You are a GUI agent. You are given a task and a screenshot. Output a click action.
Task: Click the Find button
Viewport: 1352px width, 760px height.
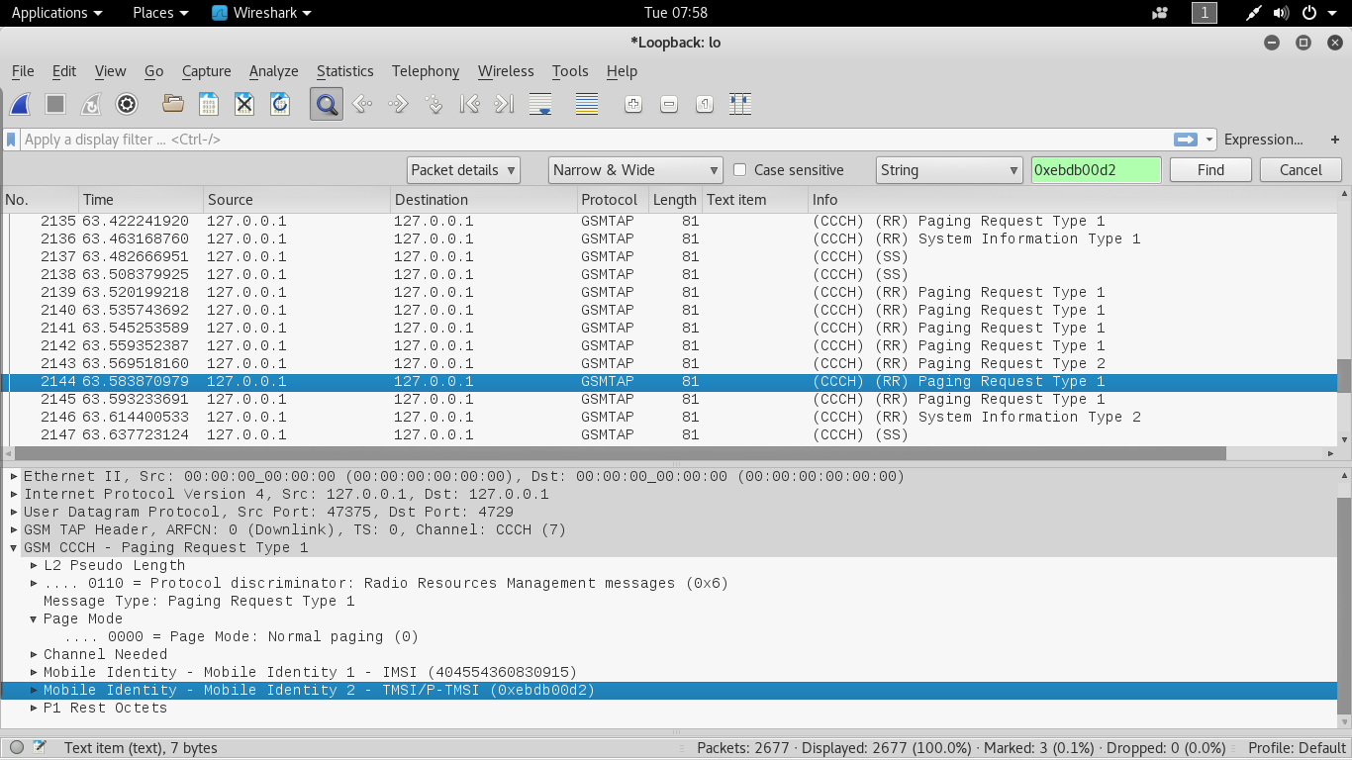(x=1210, y=170)
